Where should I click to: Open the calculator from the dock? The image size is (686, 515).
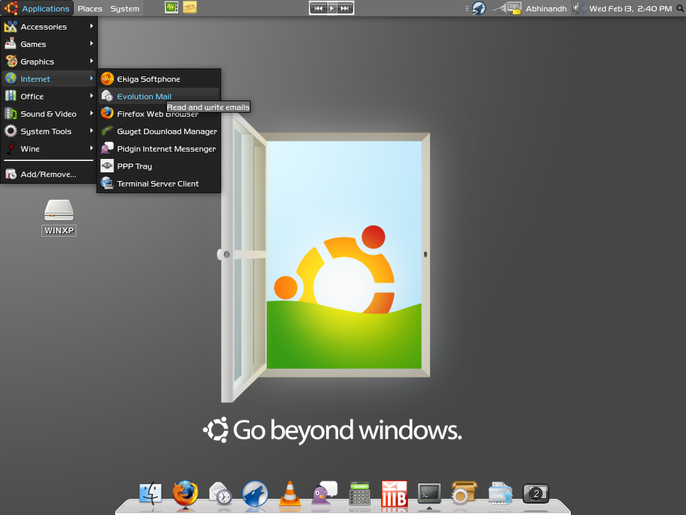360,494
